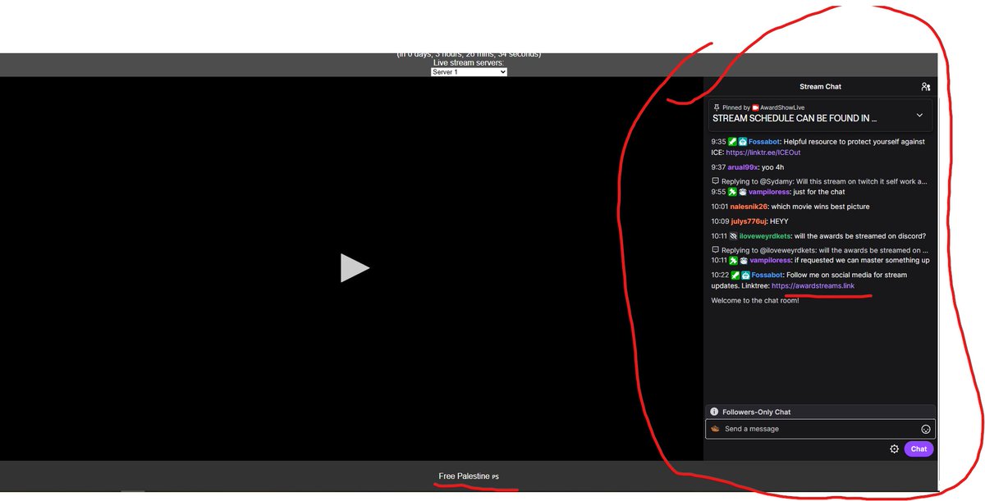The image size is (985, 501).
Task: Open Fossabot's profile from the 9:35 message
Action: (763, 142)
